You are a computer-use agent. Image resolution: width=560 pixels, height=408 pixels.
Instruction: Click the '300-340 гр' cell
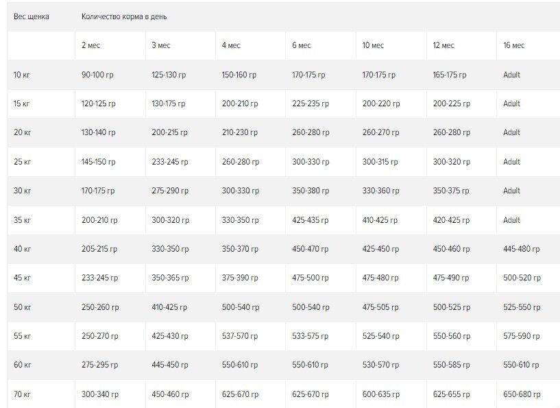[100, 394]
